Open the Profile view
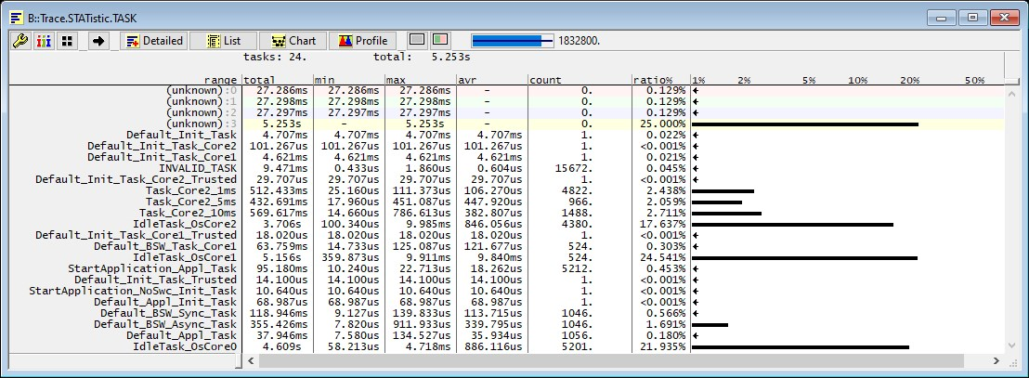 pos(361,41)
